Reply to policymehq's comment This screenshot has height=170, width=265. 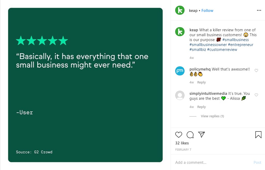click(201, 82)
